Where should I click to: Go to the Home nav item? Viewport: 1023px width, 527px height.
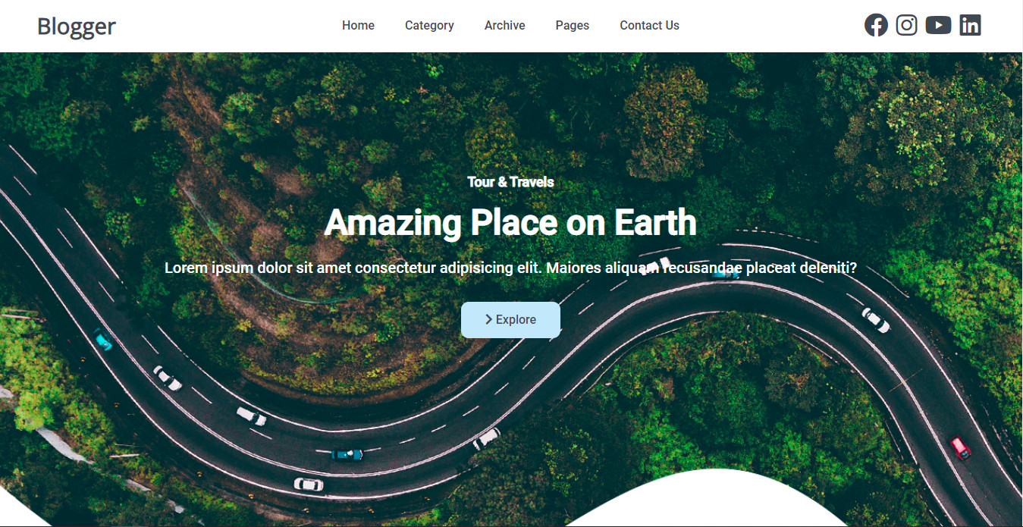[x=358, y=25]
